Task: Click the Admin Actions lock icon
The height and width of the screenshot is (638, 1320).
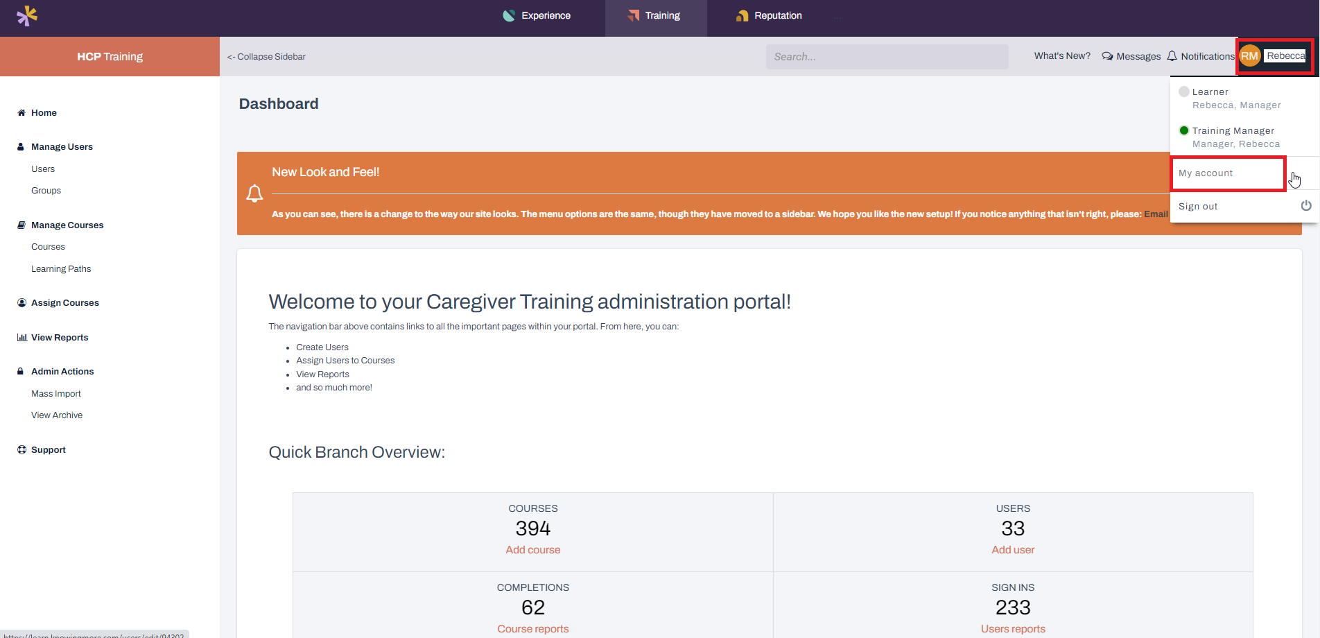Action: pos(19,371)
